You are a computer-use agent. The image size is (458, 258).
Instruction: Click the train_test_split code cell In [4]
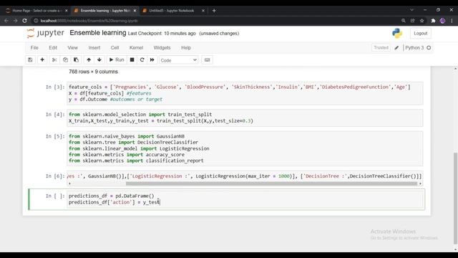point(245,118)
